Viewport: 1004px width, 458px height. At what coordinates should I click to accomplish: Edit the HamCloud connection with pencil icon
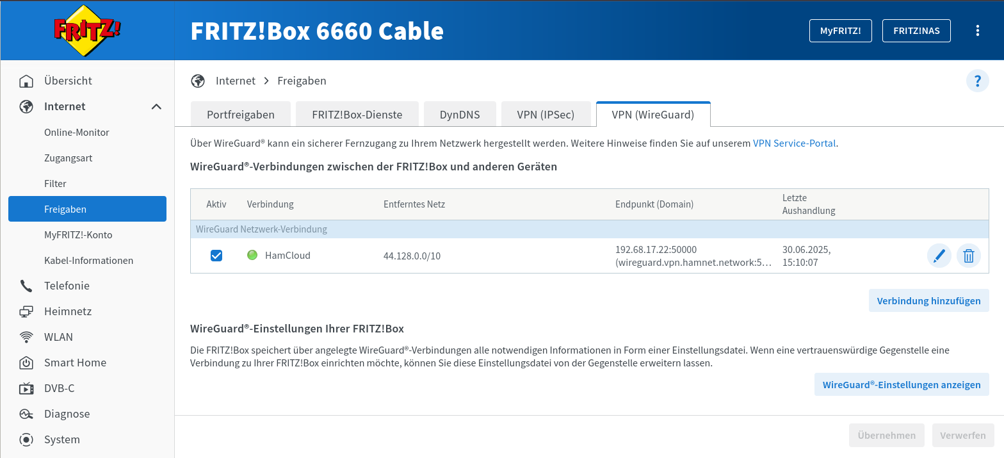coord(939,256)
